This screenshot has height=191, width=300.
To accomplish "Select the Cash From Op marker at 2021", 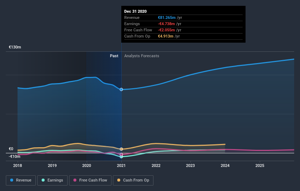I will 121,149.
